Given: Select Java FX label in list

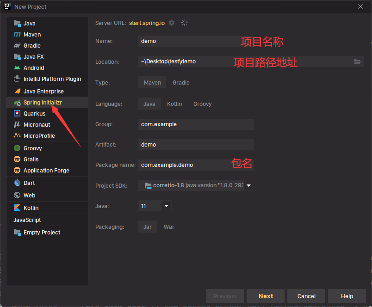Looking at the screenshot, I should point(33,57).
